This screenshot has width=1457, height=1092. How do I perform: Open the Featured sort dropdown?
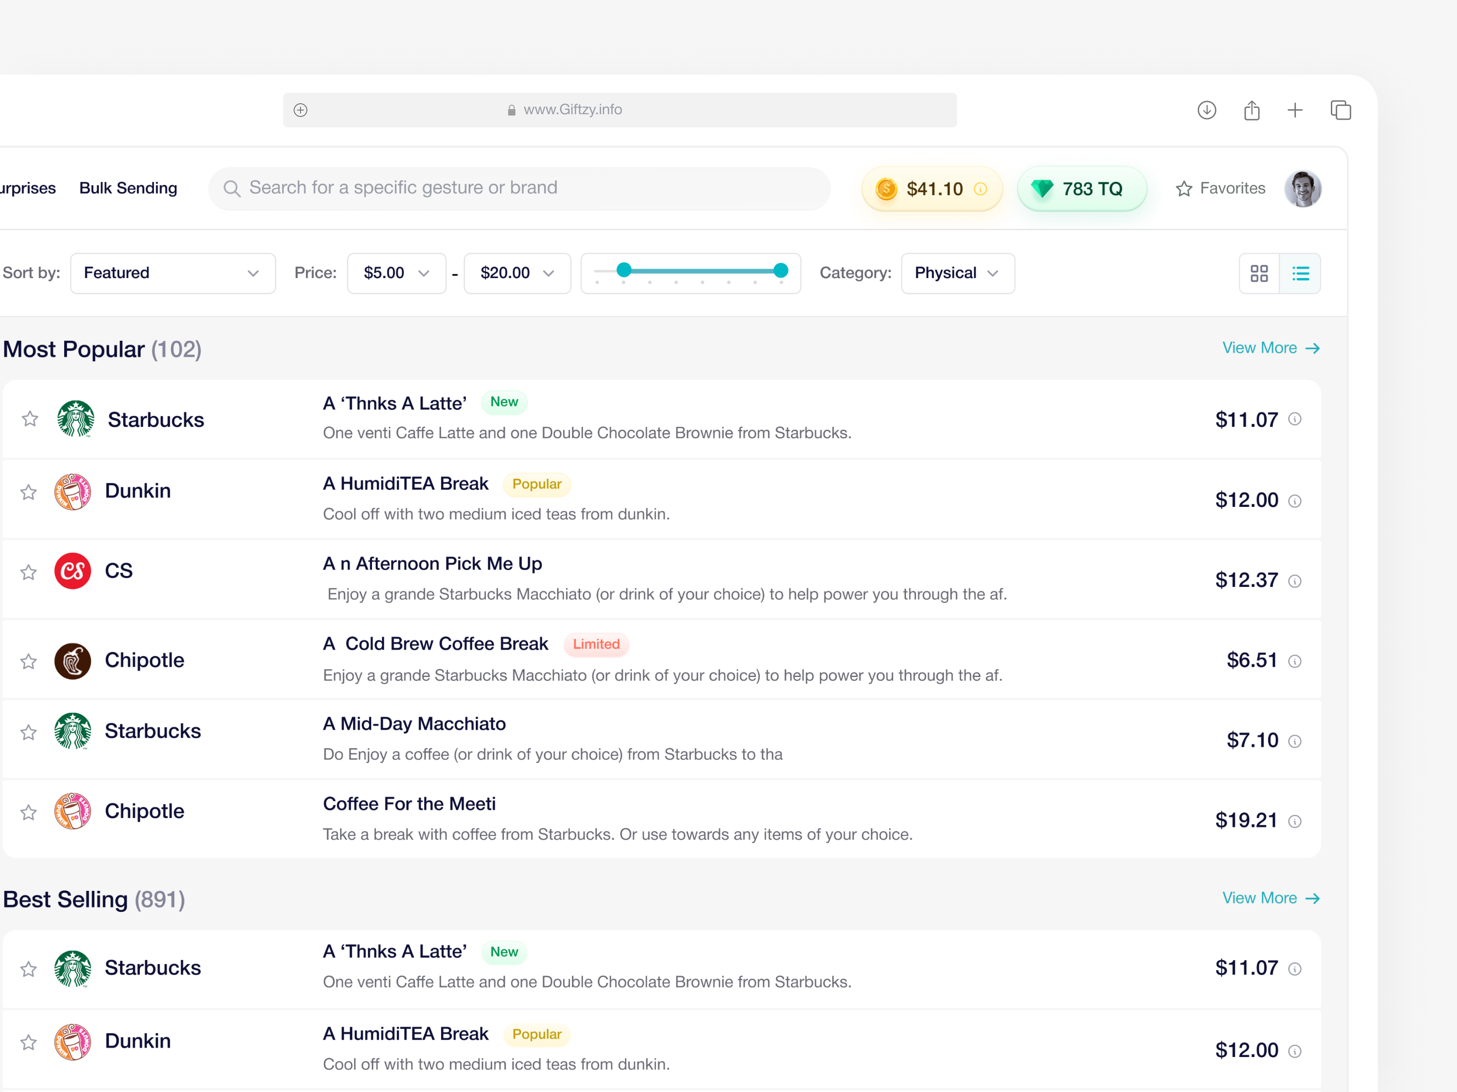pos(173,273)
